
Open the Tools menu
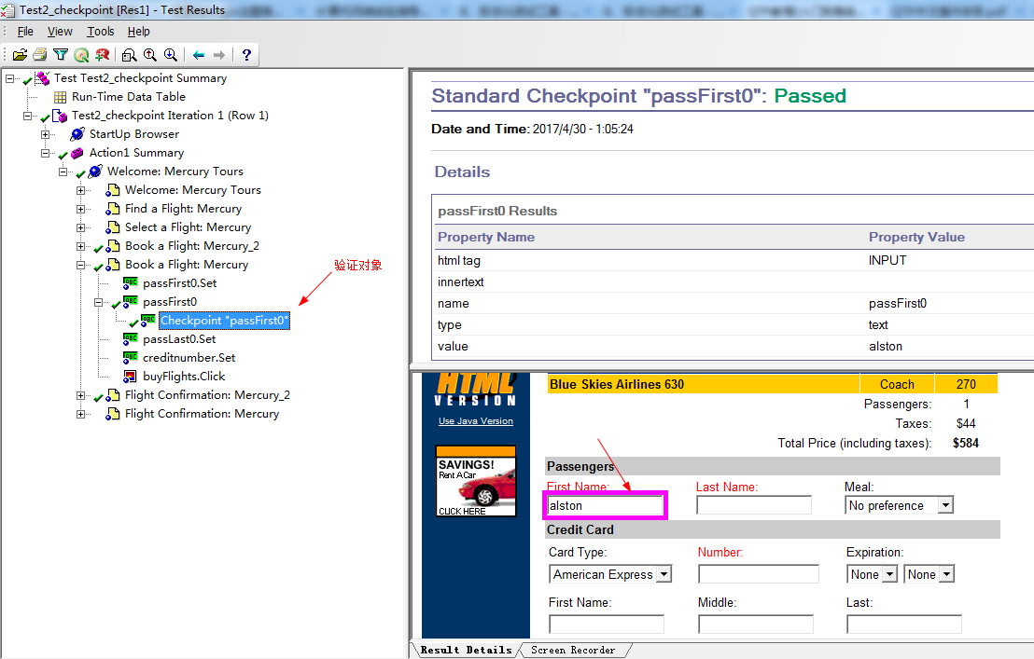point(101,32)
